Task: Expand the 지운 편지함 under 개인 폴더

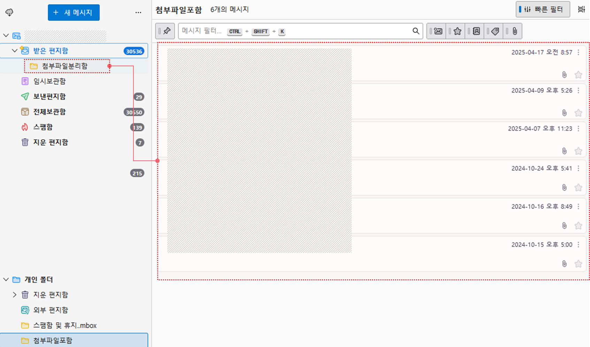Action: coord(15,295)
